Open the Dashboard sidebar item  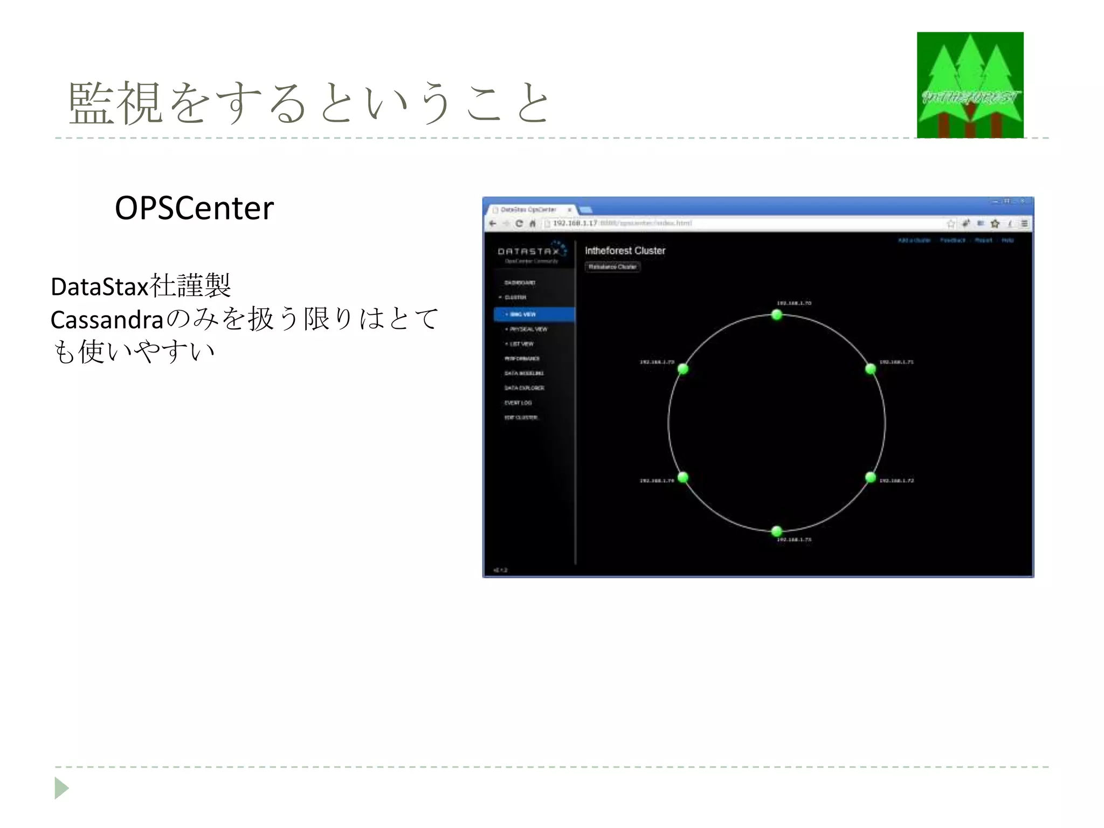(520, 282)
